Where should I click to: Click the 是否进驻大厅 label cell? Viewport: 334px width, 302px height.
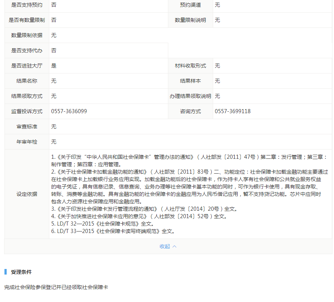click(x=27, y=66)
